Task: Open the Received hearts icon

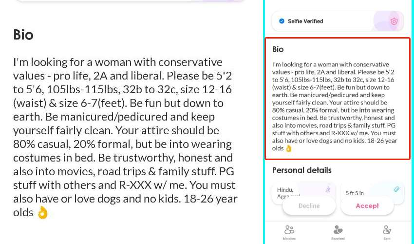Action: tap(338, 230)
